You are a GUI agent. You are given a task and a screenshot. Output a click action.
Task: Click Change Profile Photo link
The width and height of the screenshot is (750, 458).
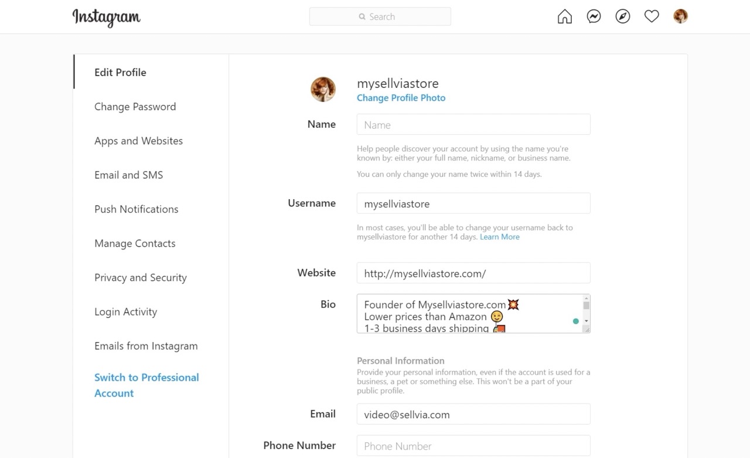(x=401, y=98)
